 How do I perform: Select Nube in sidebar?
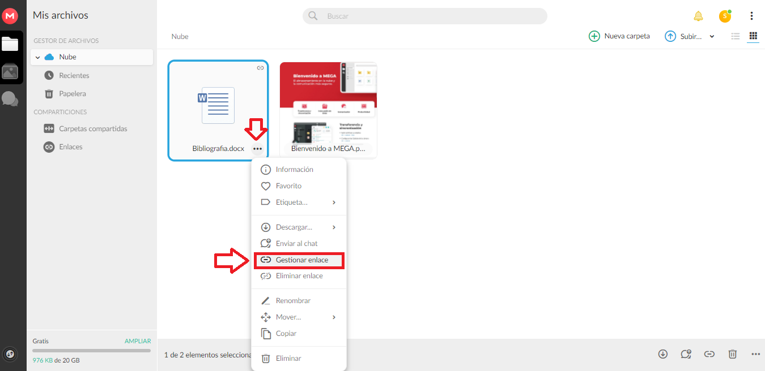92,57
